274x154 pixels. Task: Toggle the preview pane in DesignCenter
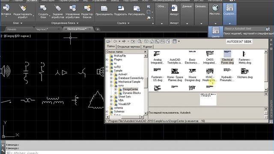tap(163, 41)
